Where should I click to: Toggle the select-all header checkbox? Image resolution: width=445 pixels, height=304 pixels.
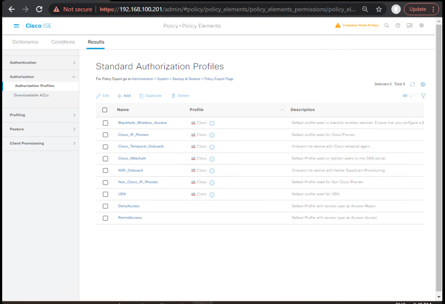click(105, 110)
